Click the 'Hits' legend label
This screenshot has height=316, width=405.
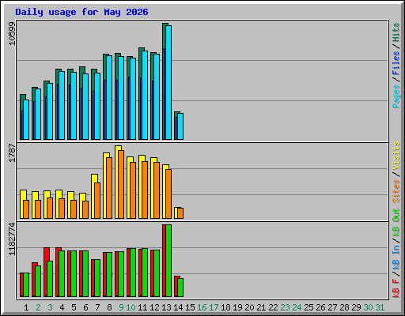click(x=396, y=32)
